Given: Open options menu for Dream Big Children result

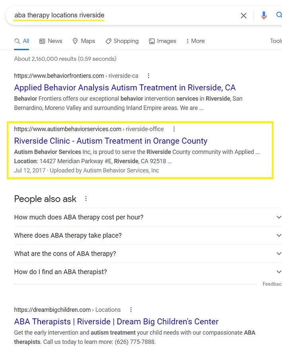Looking at the screenshot, I should point(131,310).
